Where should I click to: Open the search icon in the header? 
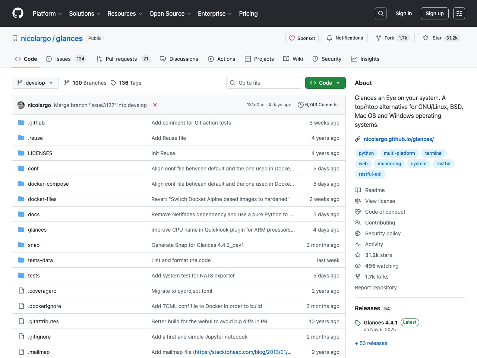pyautogui.click(x=380, y=13)
